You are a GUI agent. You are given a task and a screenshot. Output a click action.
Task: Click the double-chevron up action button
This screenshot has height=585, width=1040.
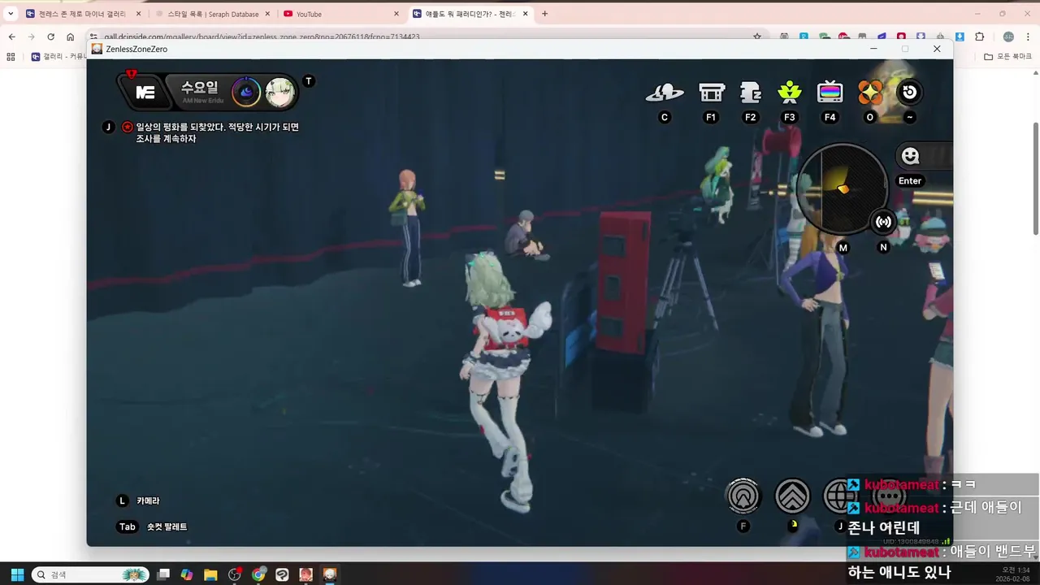click(x=792, y=496)
